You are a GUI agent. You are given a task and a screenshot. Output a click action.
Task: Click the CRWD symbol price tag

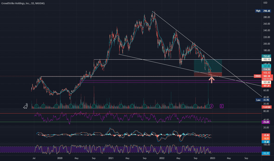pyautogui.click(x=258, y=76)
